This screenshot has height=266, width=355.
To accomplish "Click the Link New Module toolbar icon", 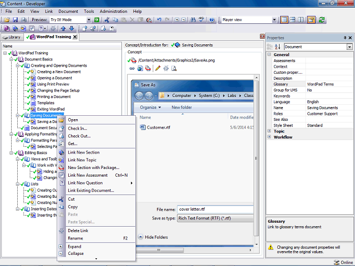I will (x=7, y=28).
